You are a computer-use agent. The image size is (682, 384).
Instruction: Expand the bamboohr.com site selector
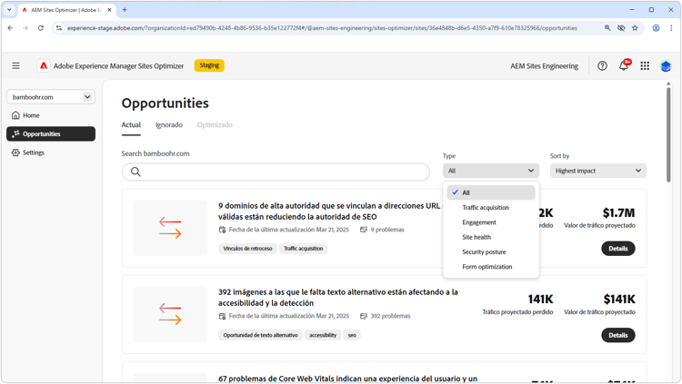coord(51,97)
